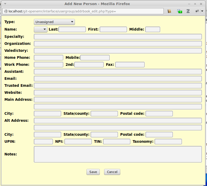Open the Type dropdown showing Unassigned
The width and height of the screenshot is (207, 186).
click(54, 22)
